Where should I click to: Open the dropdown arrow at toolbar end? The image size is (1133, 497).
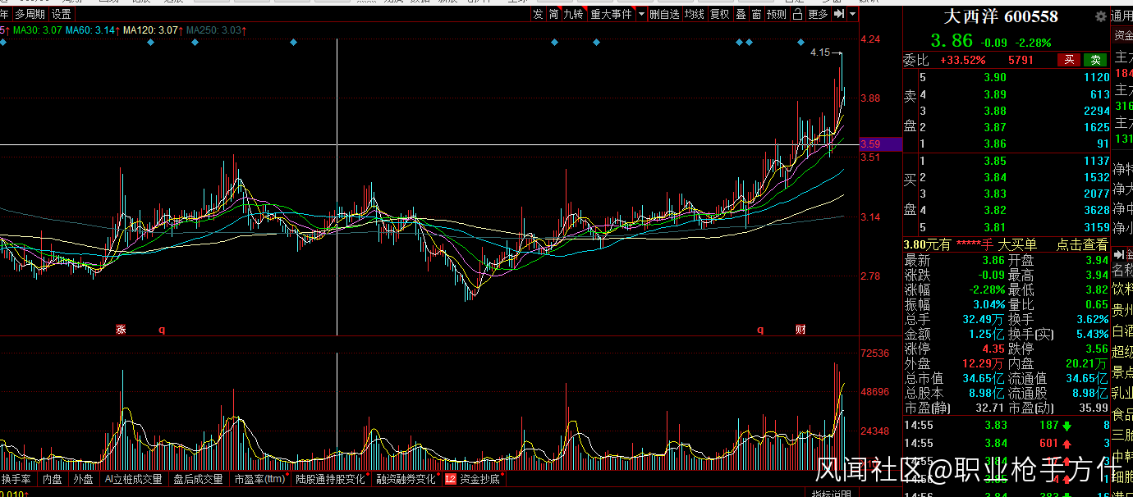(852, 14)
